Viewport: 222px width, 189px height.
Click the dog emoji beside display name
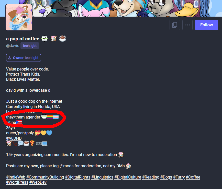(x=53, y=39)
